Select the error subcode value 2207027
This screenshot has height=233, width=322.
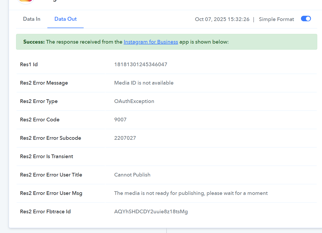[x=125, y=138]
